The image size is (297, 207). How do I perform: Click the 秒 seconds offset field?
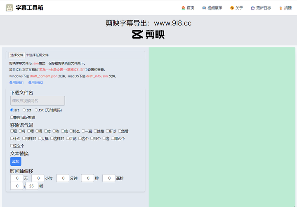point(87,178)
